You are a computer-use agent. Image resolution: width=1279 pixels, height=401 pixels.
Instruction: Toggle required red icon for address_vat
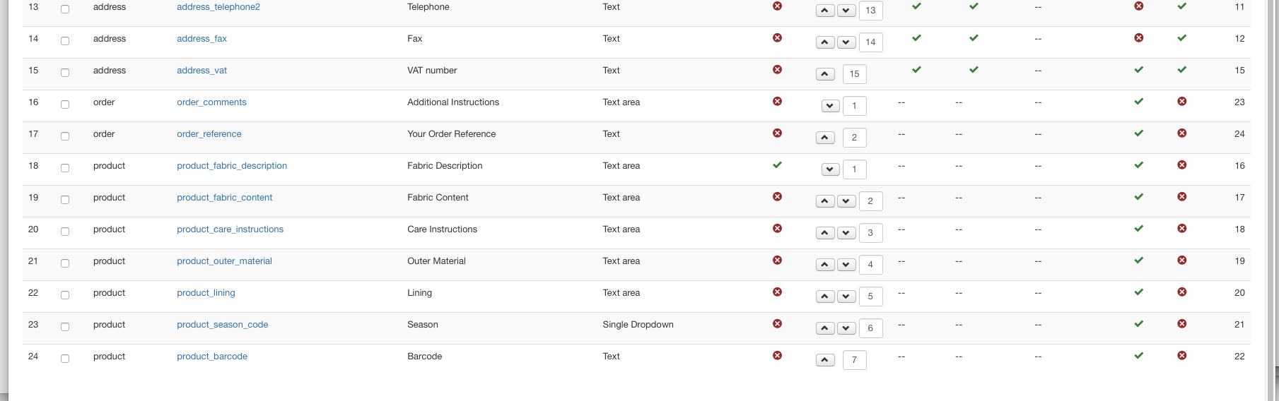point(777,70)
